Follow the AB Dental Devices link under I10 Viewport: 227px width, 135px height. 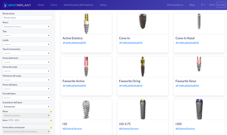72,129
